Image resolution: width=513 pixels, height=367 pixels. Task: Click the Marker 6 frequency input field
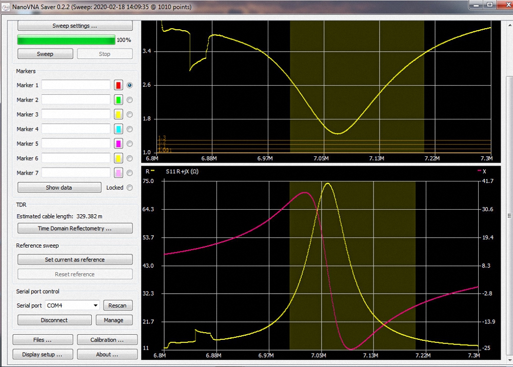click(76, 158)
